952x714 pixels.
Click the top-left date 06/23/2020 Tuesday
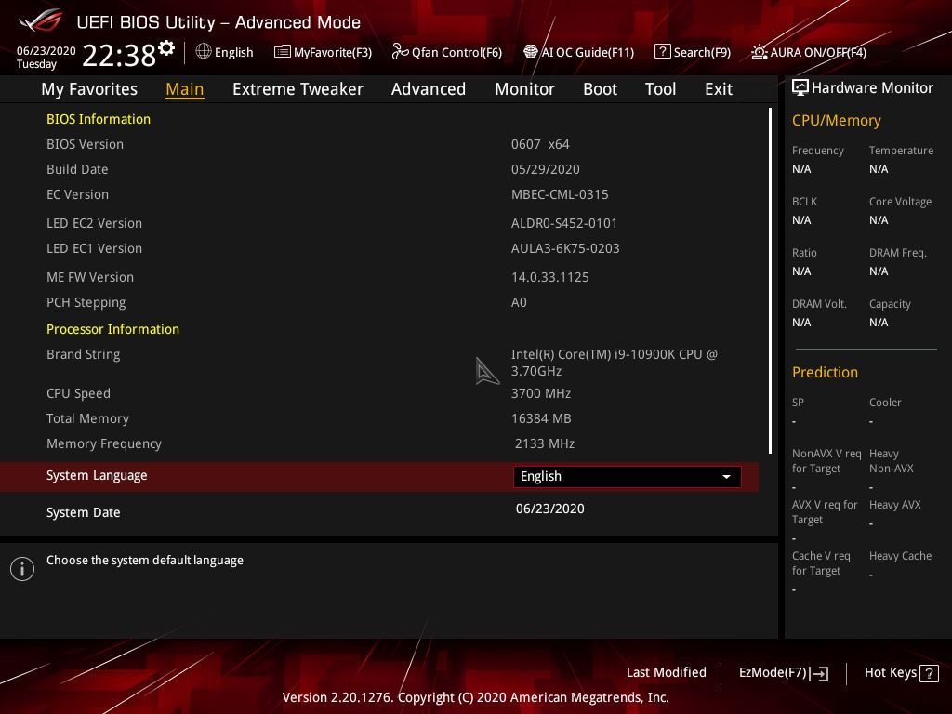[46, 57]
